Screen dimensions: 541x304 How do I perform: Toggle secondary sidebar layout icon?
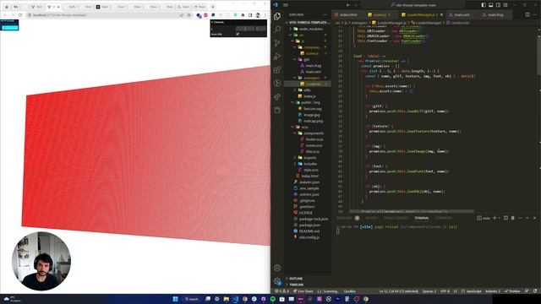coord(498,5)
